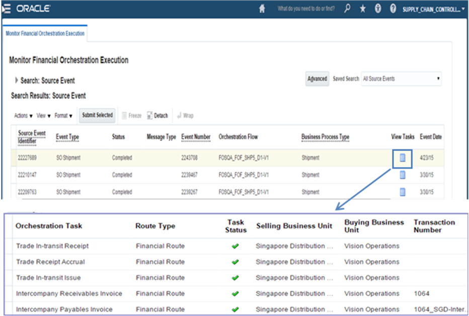Click the search magnifier icon
This screenshot has height=316, width=469.
(x=347, y=9)
